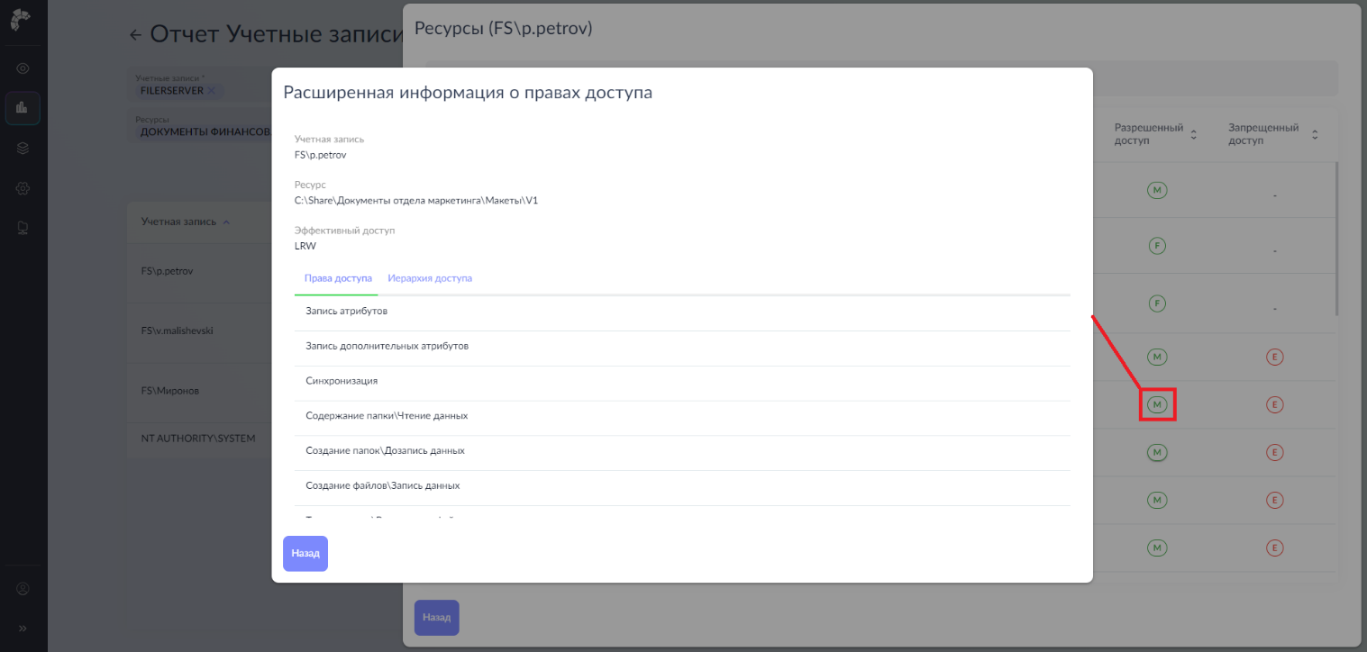
Task: Select the Запись атрибутов row
Action: point(682,312)
